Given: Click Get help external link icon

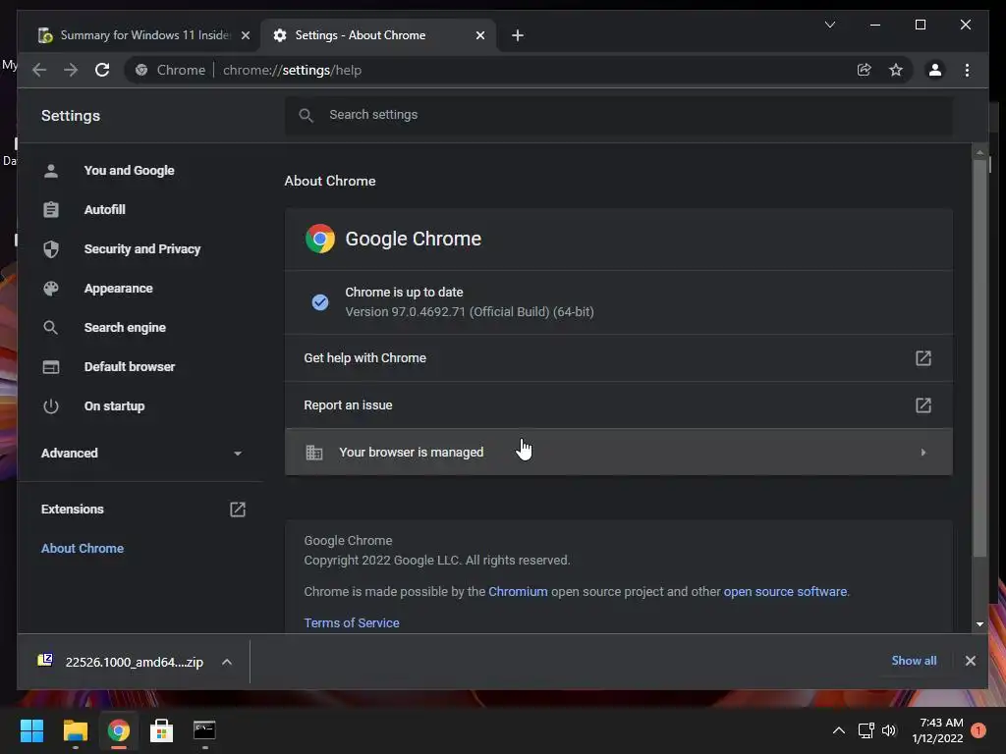Looking at the screenshot, I should coord(922,357).
